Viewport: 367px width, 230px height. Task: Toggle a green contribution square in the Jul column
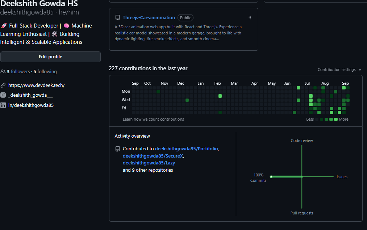click(310, 95)
